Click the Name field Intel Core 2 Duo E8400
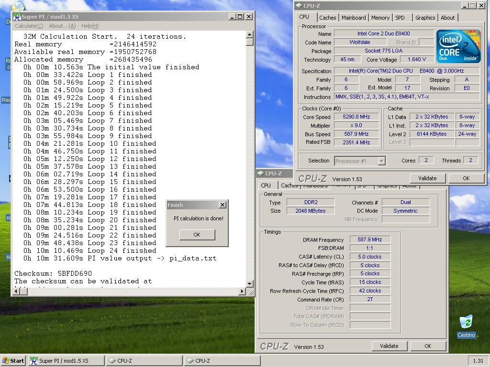 [x=383, y=33]
